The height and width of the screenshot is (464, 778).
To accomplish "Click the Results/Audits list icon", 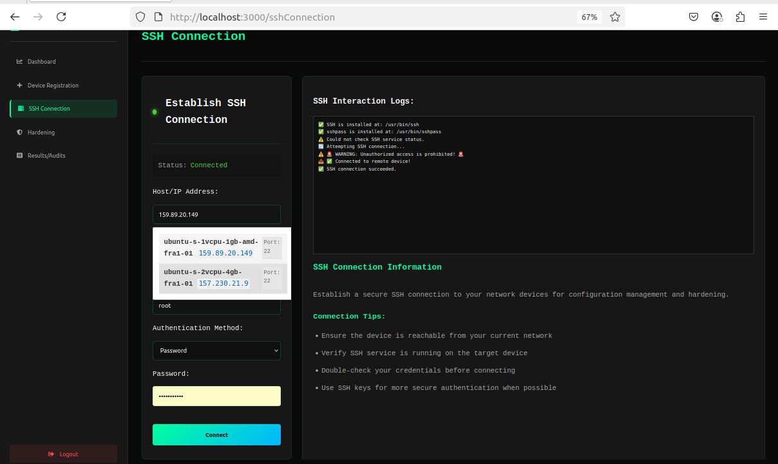I will (19, 155).
